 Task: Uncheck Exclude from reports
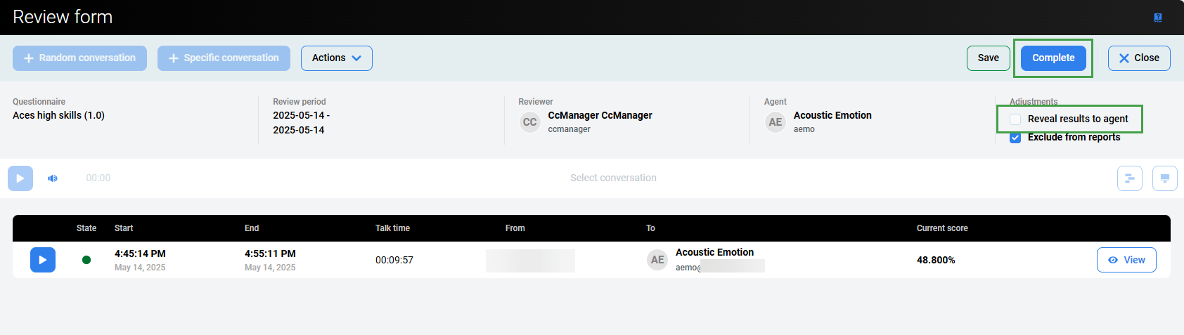(1015, 138)
